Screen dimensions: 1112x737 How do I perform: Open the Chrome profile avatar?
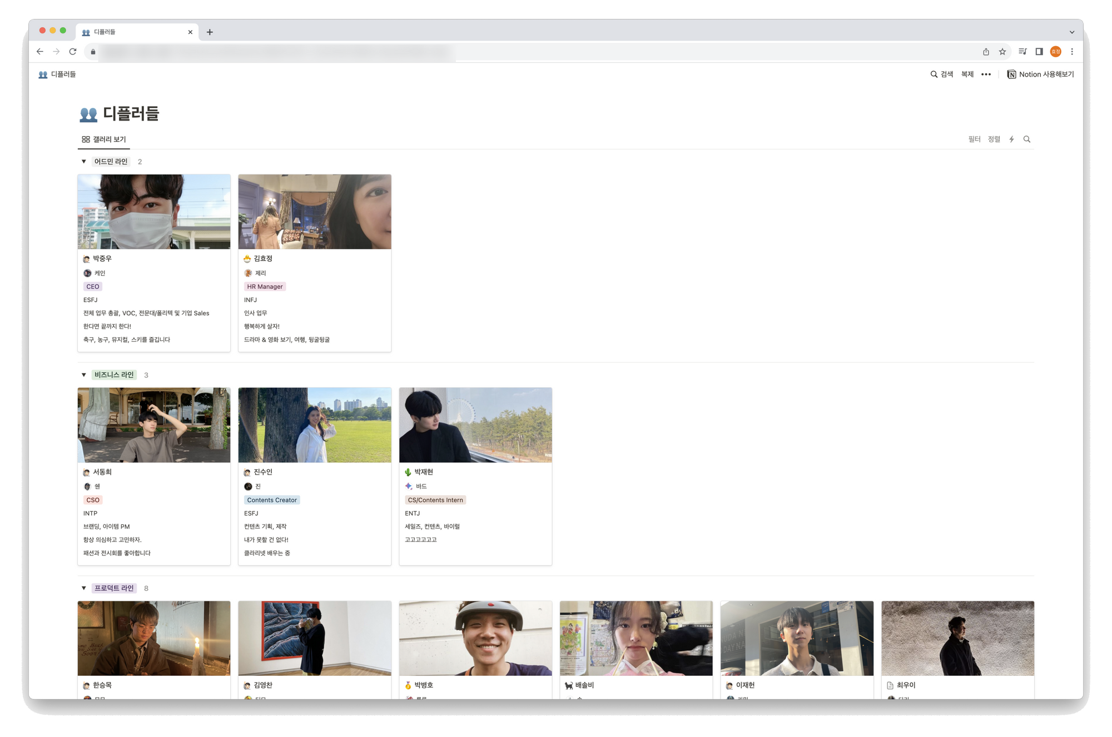1055,52
